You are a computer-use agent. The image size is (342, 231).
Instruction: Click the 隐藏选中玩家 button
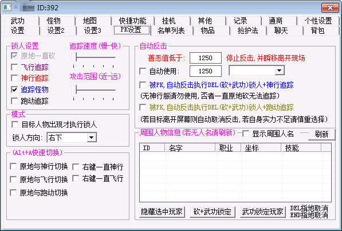[162, 212]
